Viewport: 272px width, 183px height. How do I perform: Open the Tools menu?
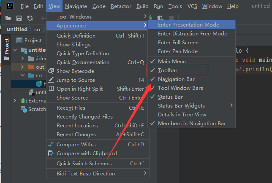tap(175, 6)
